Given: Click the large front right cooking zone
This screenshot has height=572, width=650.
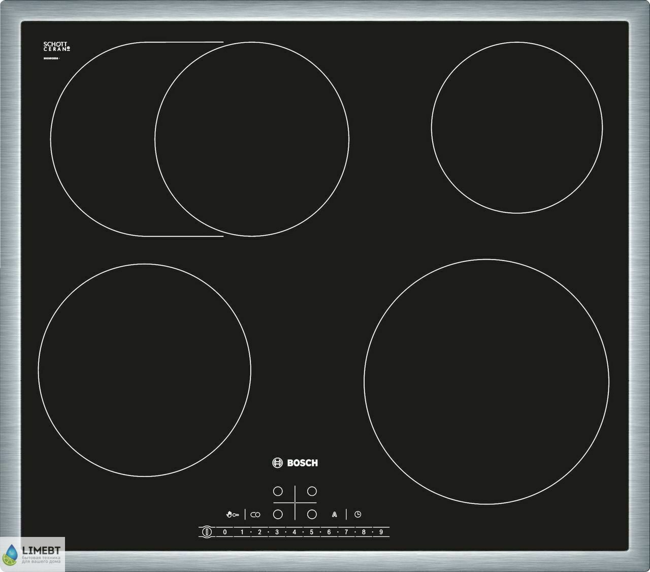Looking at the screenshot, I should point(486,382).
